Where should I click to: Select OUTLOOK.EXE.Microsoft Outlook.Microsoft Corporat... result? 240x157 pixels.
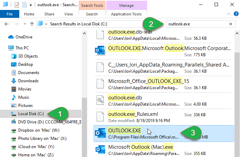point(163,51)
